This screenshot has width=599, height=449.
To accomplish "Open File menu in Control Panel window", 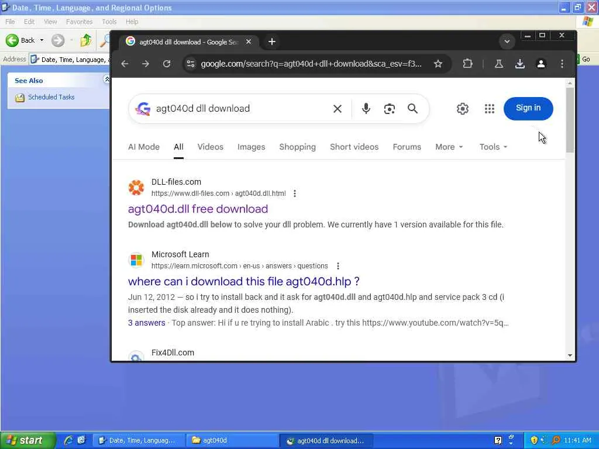I will click(11, 22).
